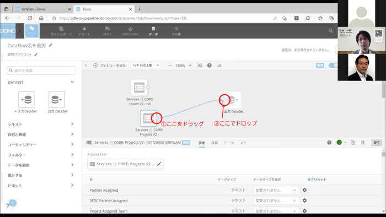Select the 出力 DataSet node on canvas
Image resolution: width=386 pixels, height=217 pixels.
(233, 100)
